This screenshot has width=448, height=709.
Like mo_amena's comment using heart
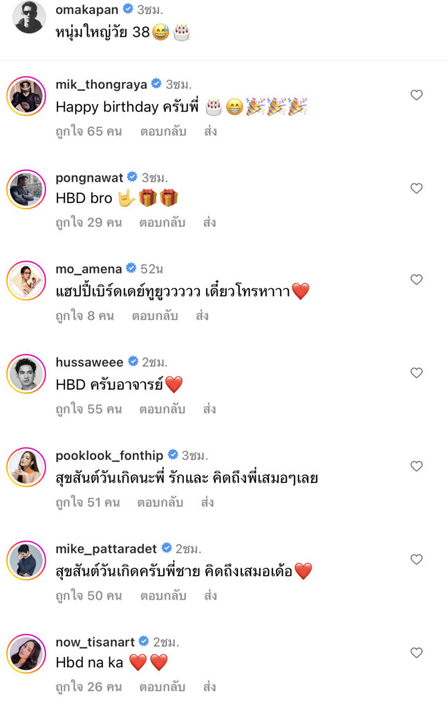(x=416, y=280)
